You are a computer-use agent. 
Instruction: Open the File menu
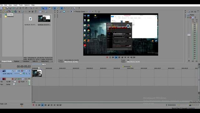tap(2, 5)
